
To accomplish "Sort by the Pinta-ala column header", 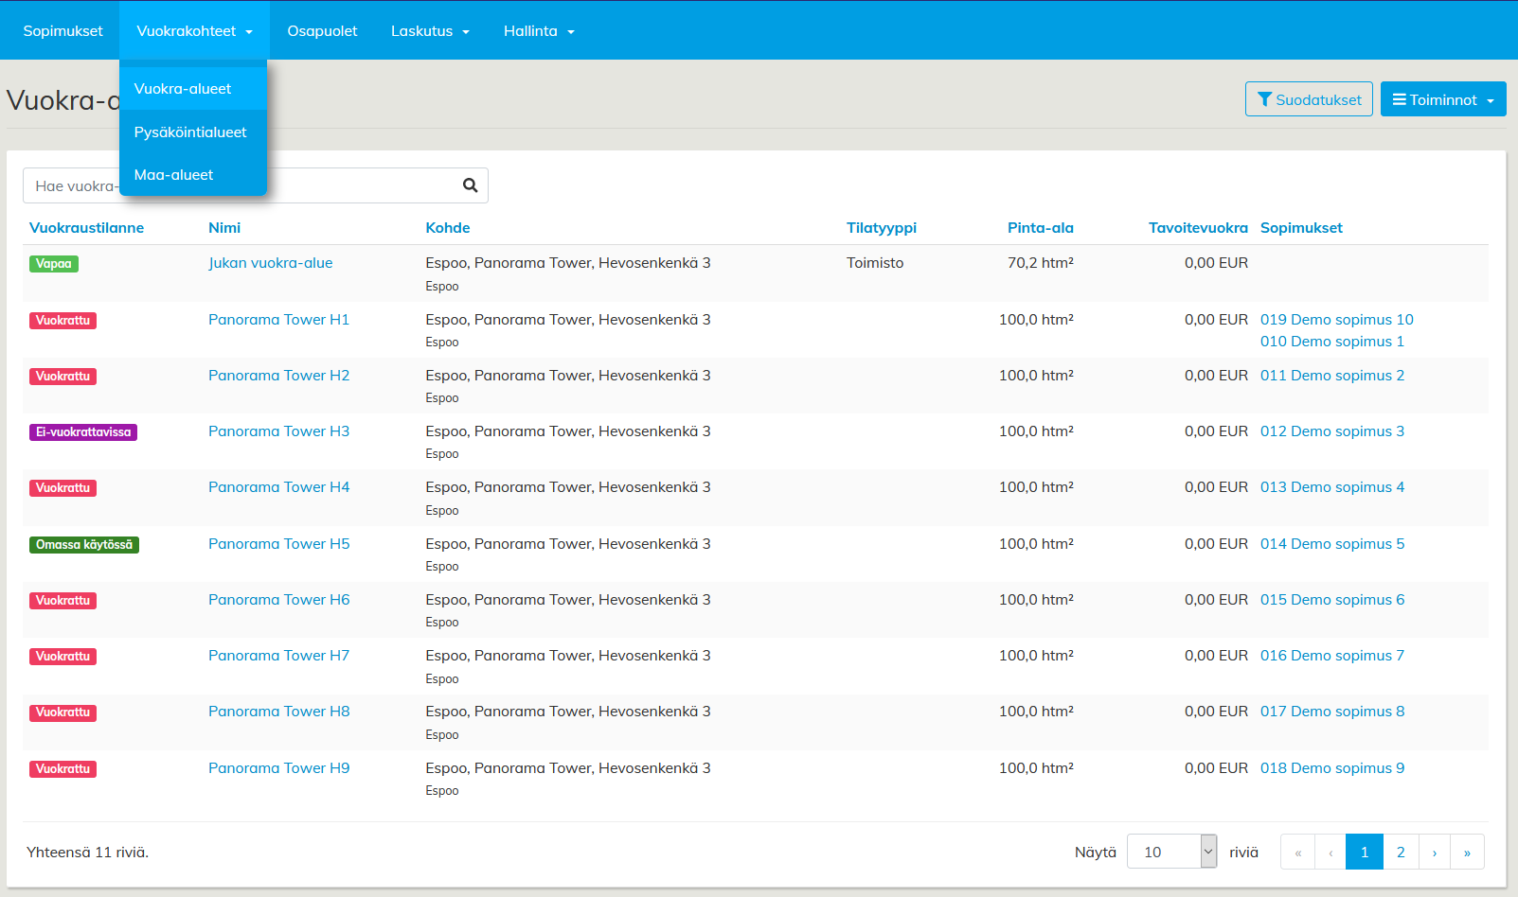I will click(1040, 228).
